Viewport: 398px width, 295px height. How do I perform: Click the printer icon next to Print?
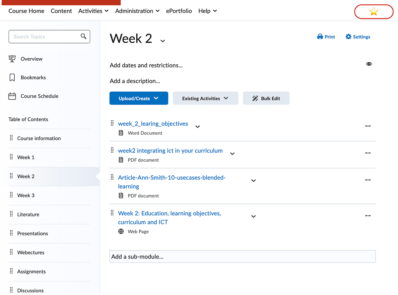(x=320, y=37)
